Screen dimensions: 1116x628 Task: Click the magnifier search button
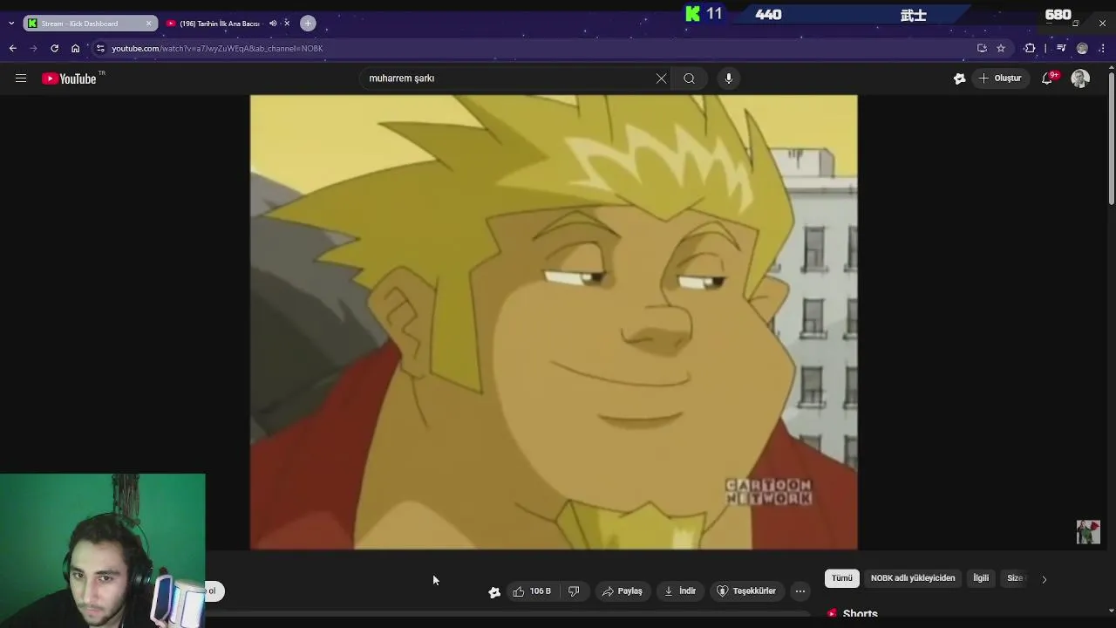689,78
